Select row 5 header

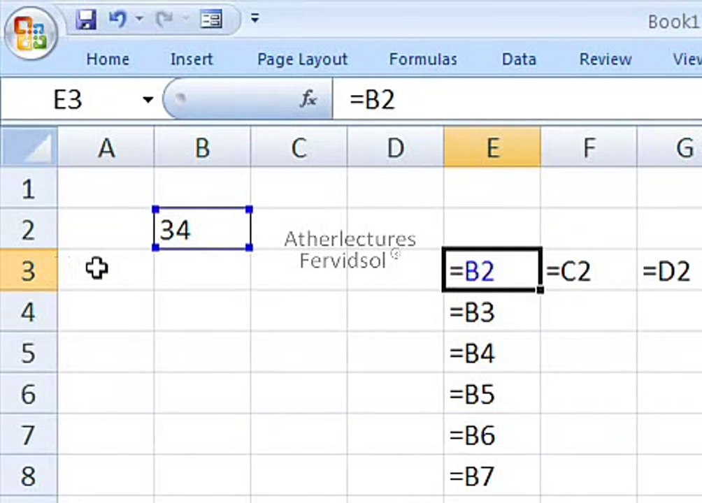(29, 353)
